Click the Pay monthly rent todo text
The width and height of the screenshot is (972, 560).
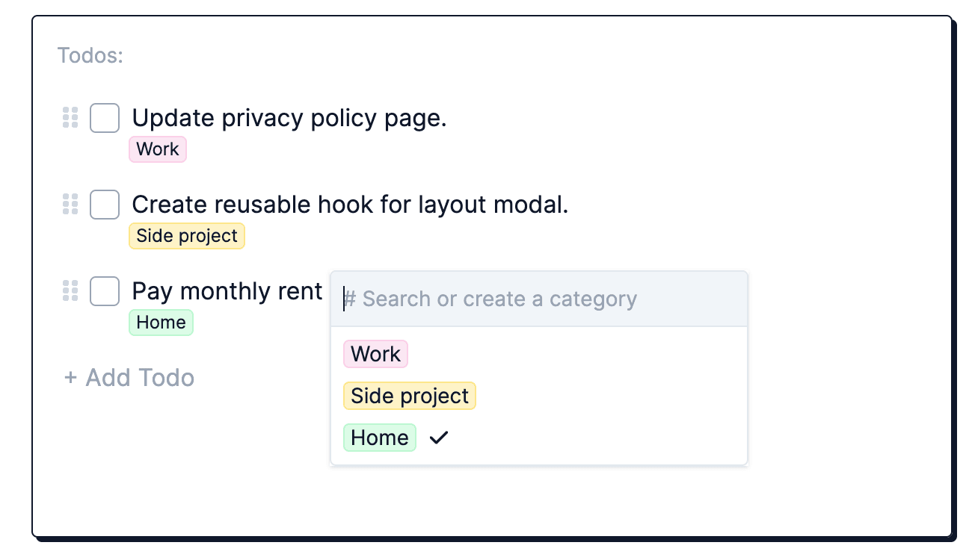tap(227, 290)
